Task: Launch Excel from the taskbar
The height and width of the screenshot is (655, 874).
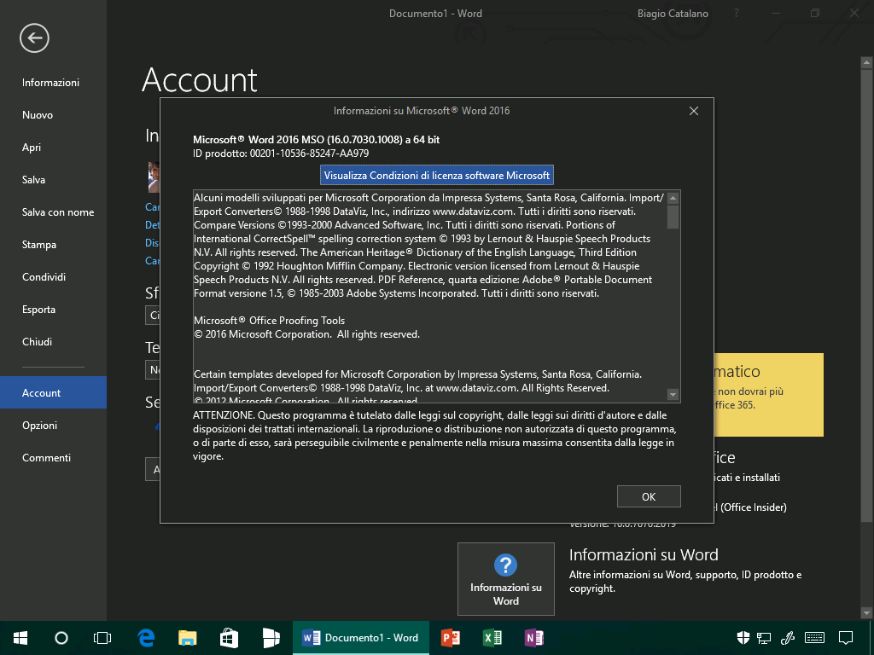Action: pyautogui.click(x=492, y=638)
